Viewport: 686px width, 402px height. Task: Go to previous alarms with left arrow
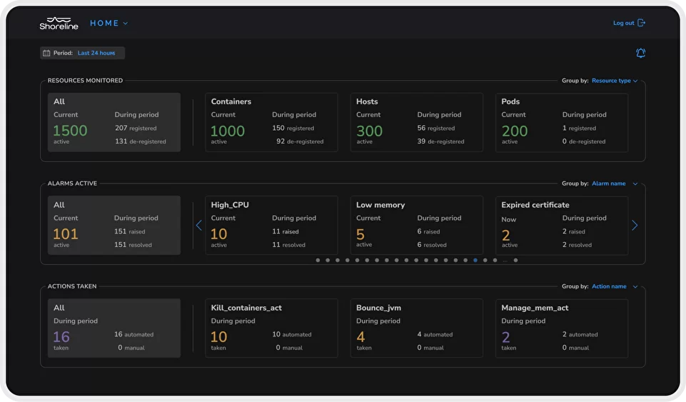coord(199,226)
